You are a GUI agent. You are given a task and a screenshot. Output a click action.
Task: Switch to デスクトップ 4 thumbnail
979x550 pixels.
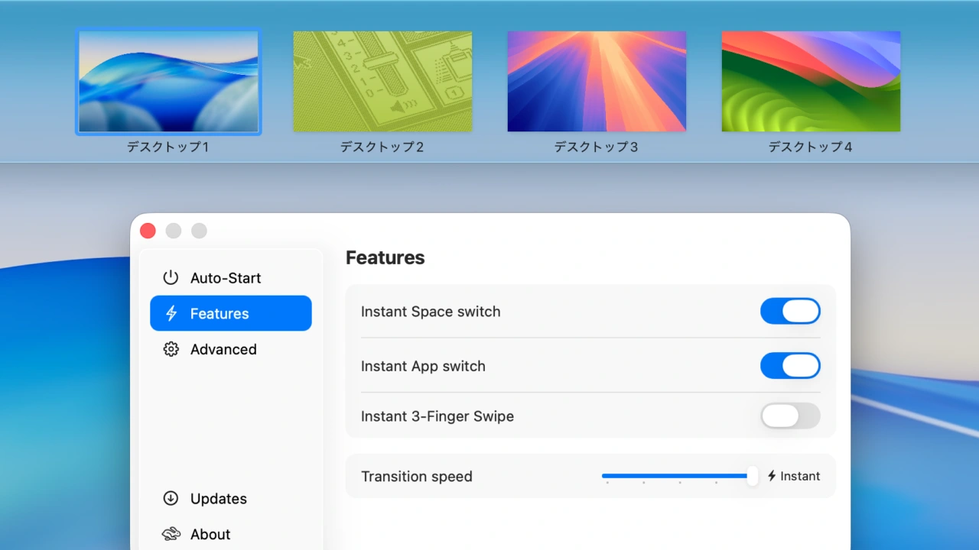click(x=811, y=82)
